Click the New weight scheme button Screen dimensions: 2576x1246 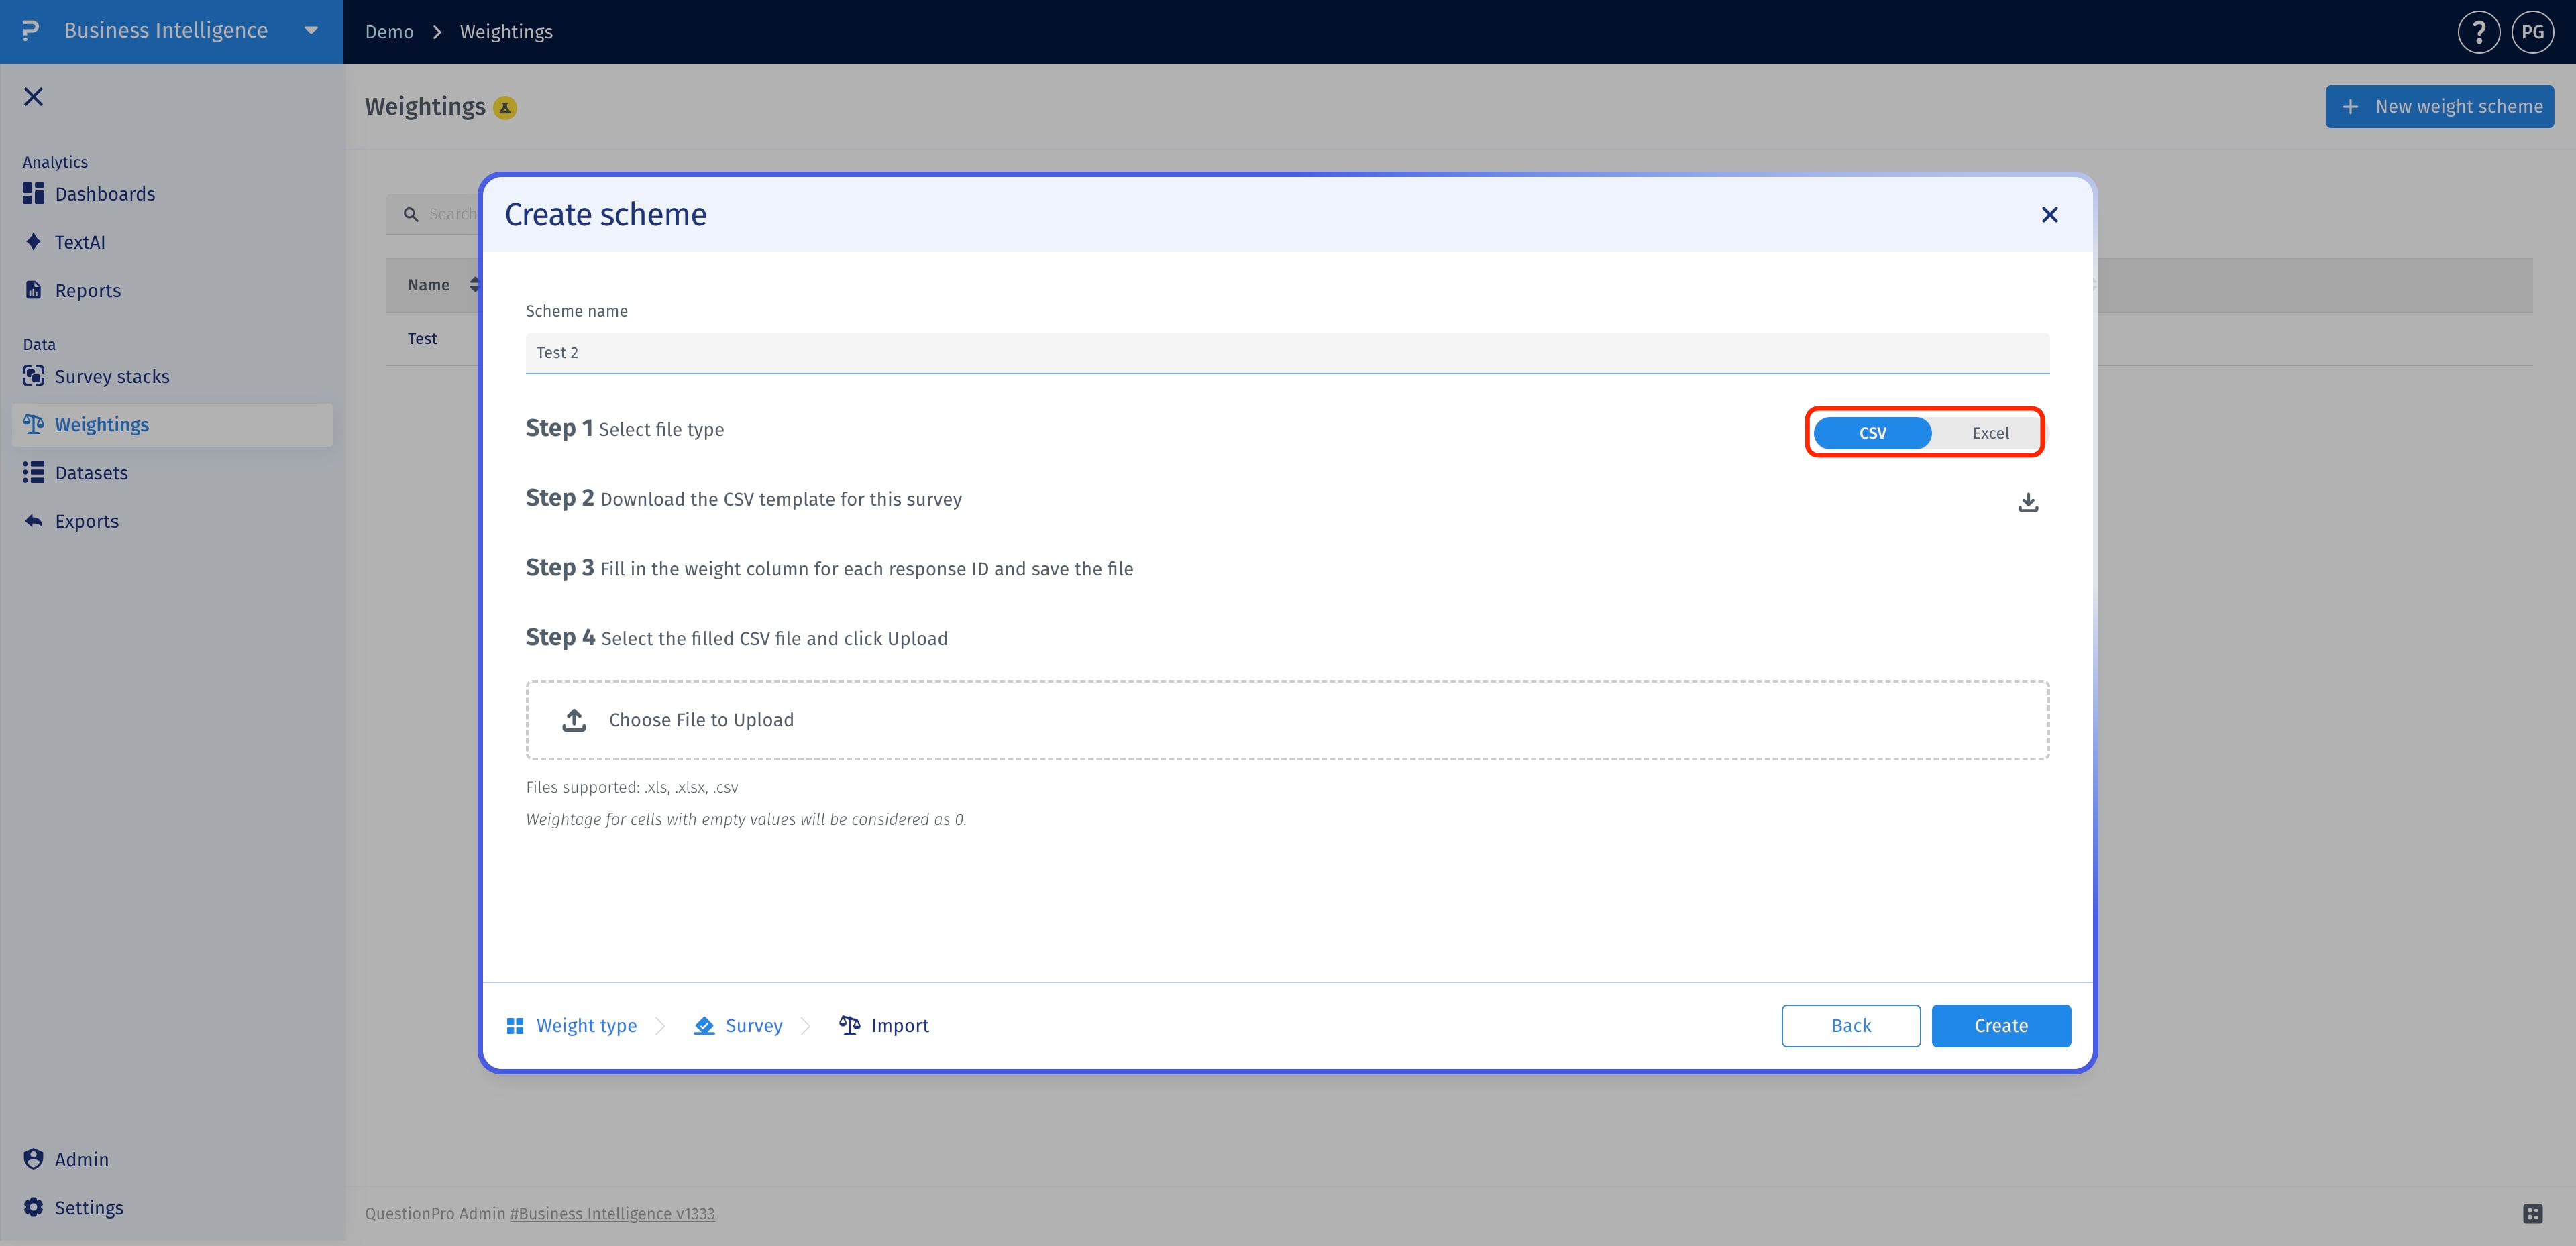pyautogui.click(x=2439, y=107)
